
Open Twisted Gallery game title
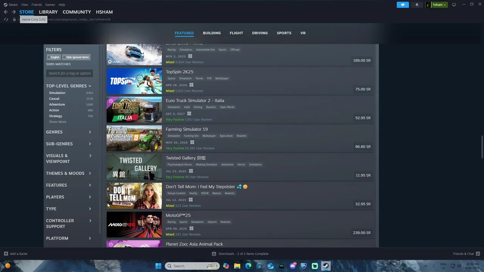[186, 158]
